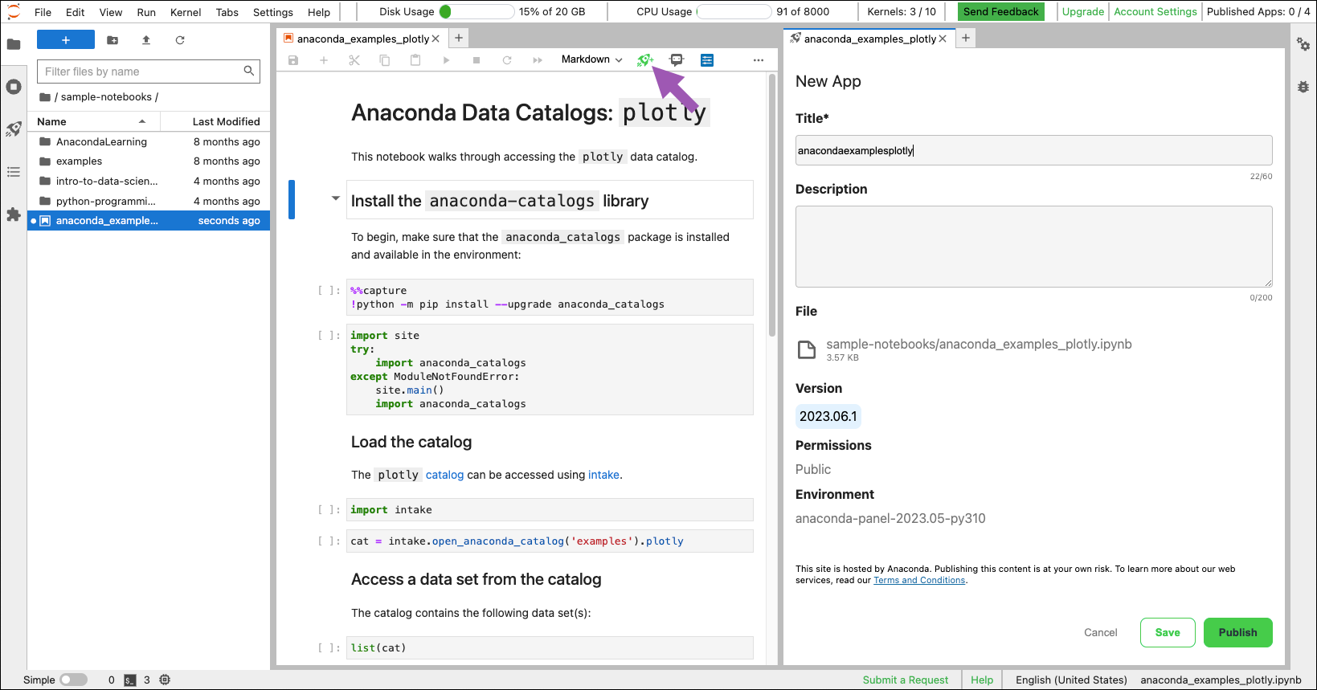
Task: Toggle Simple interface mode switch
Action: (x=73, y=680)
